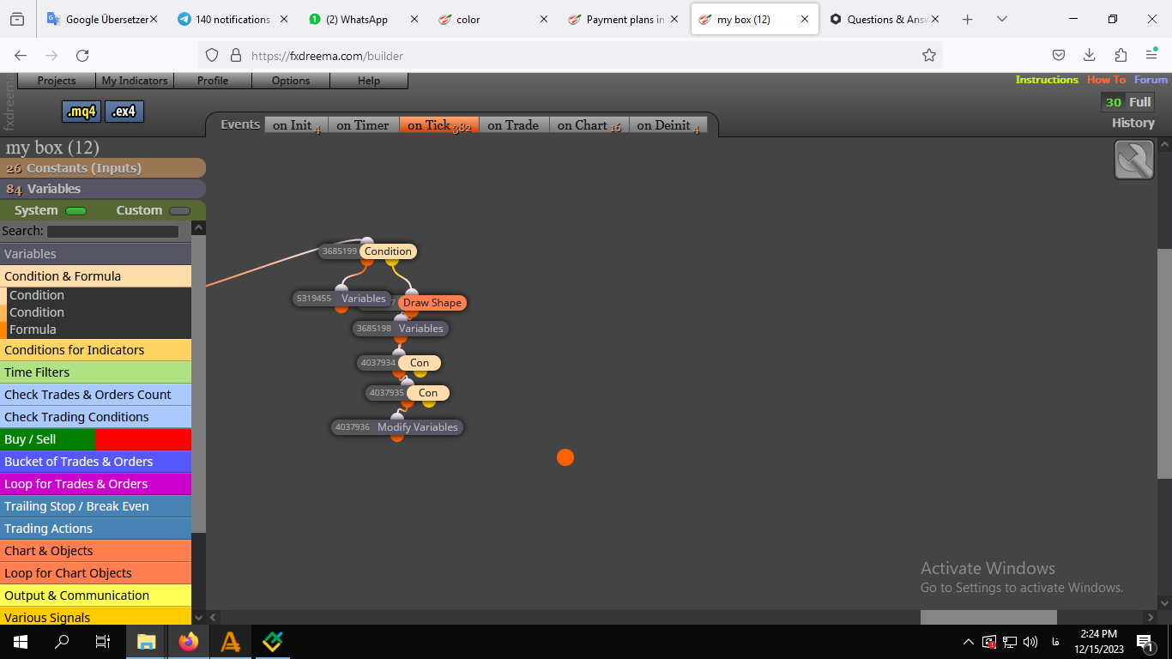Open the green chart app on taskbar
Screen dimensions: 1172x659
(x=272, y=641)
